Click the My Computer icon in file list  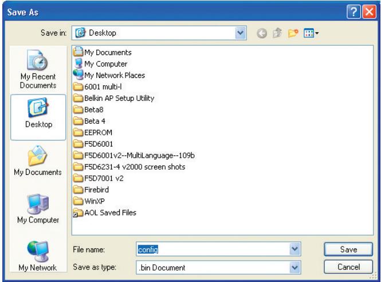78,64
